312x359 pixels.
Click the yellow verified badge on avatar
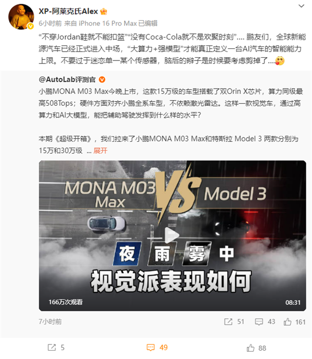31,27
